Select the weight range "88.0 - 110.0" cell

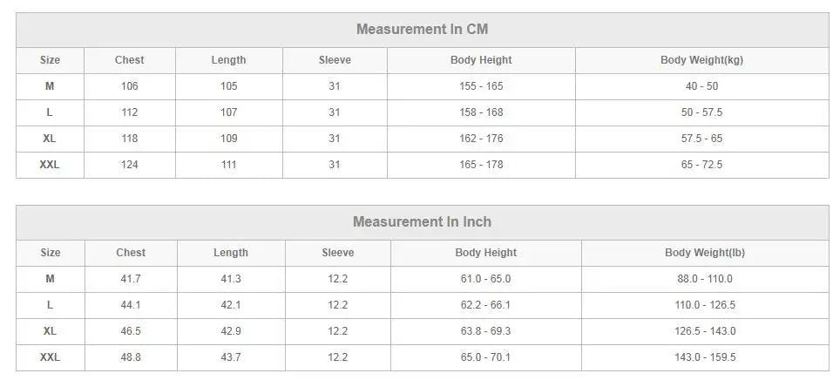point(704,279)
